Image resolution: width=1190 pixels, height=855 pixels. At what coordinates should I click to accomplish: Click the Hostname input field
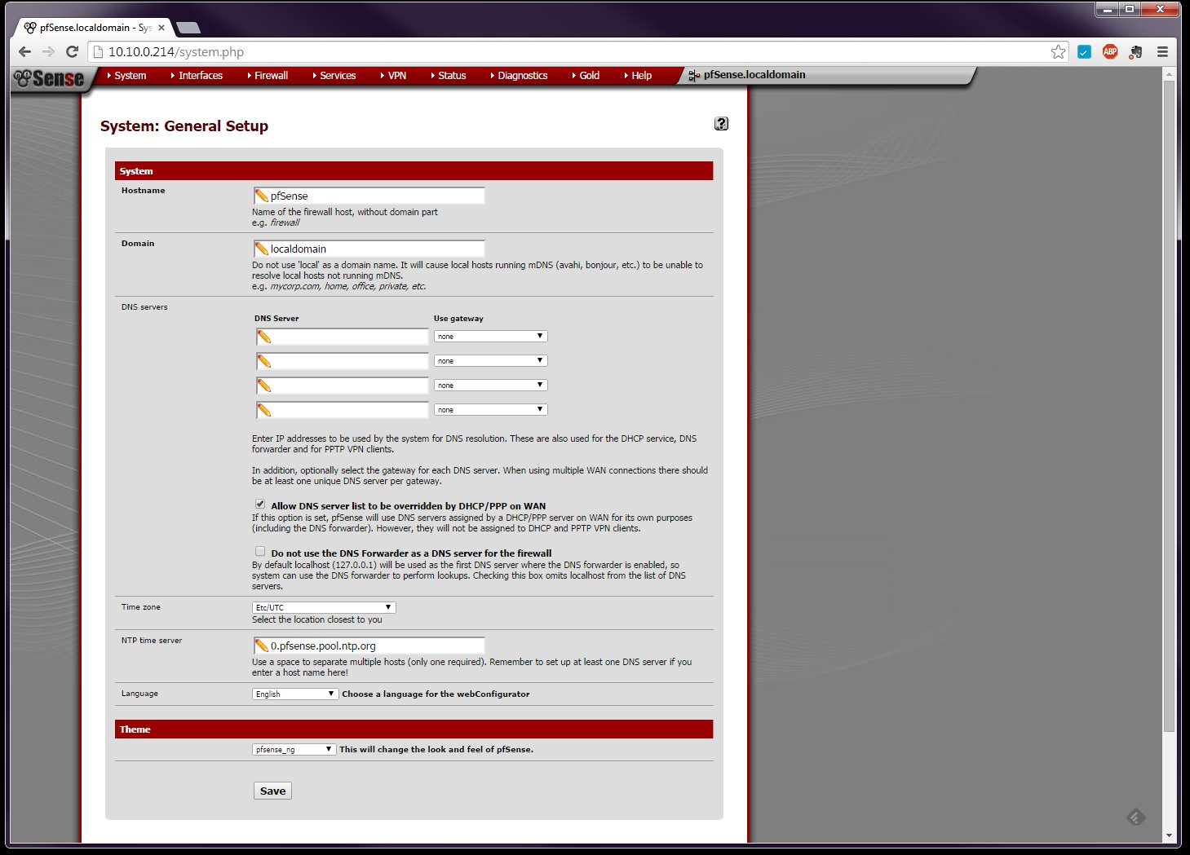click(x=369, y=196)
